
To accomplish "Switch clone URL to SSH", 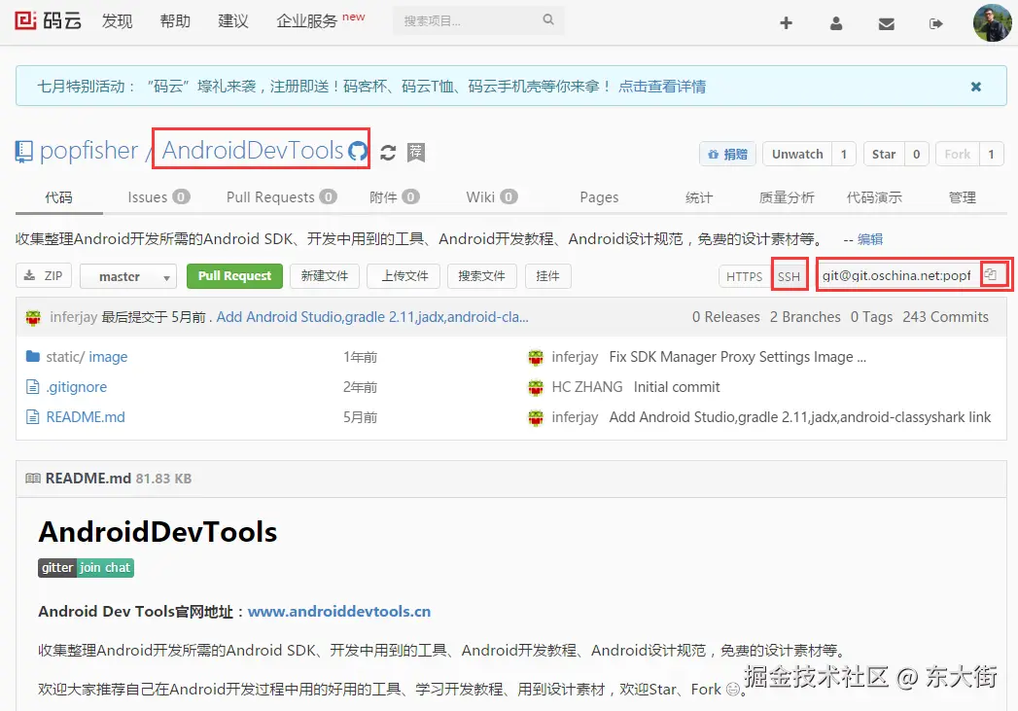I will (789, 276).
